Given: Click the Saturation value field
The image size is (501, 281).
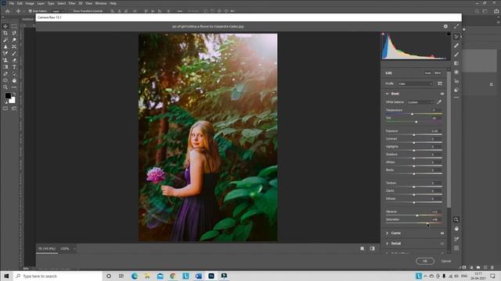Looking at the screenshot, I should 435,219.
